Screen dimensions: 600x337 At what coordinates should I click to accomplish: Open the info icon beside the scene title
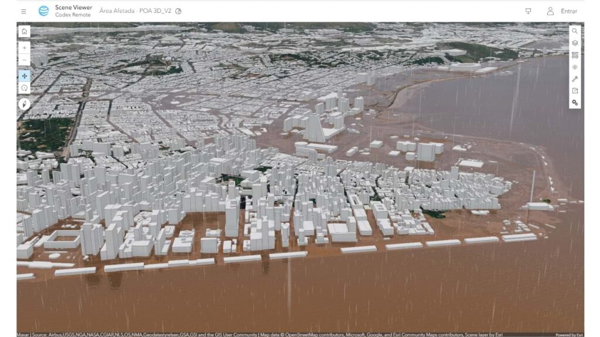(178, 11)
